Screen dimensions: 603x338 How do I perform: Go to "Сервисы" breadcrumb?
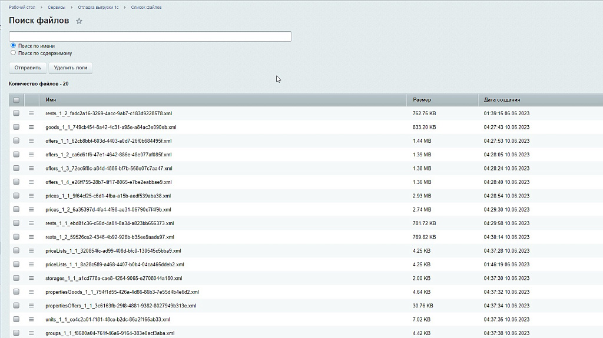[x=57, y=8]
